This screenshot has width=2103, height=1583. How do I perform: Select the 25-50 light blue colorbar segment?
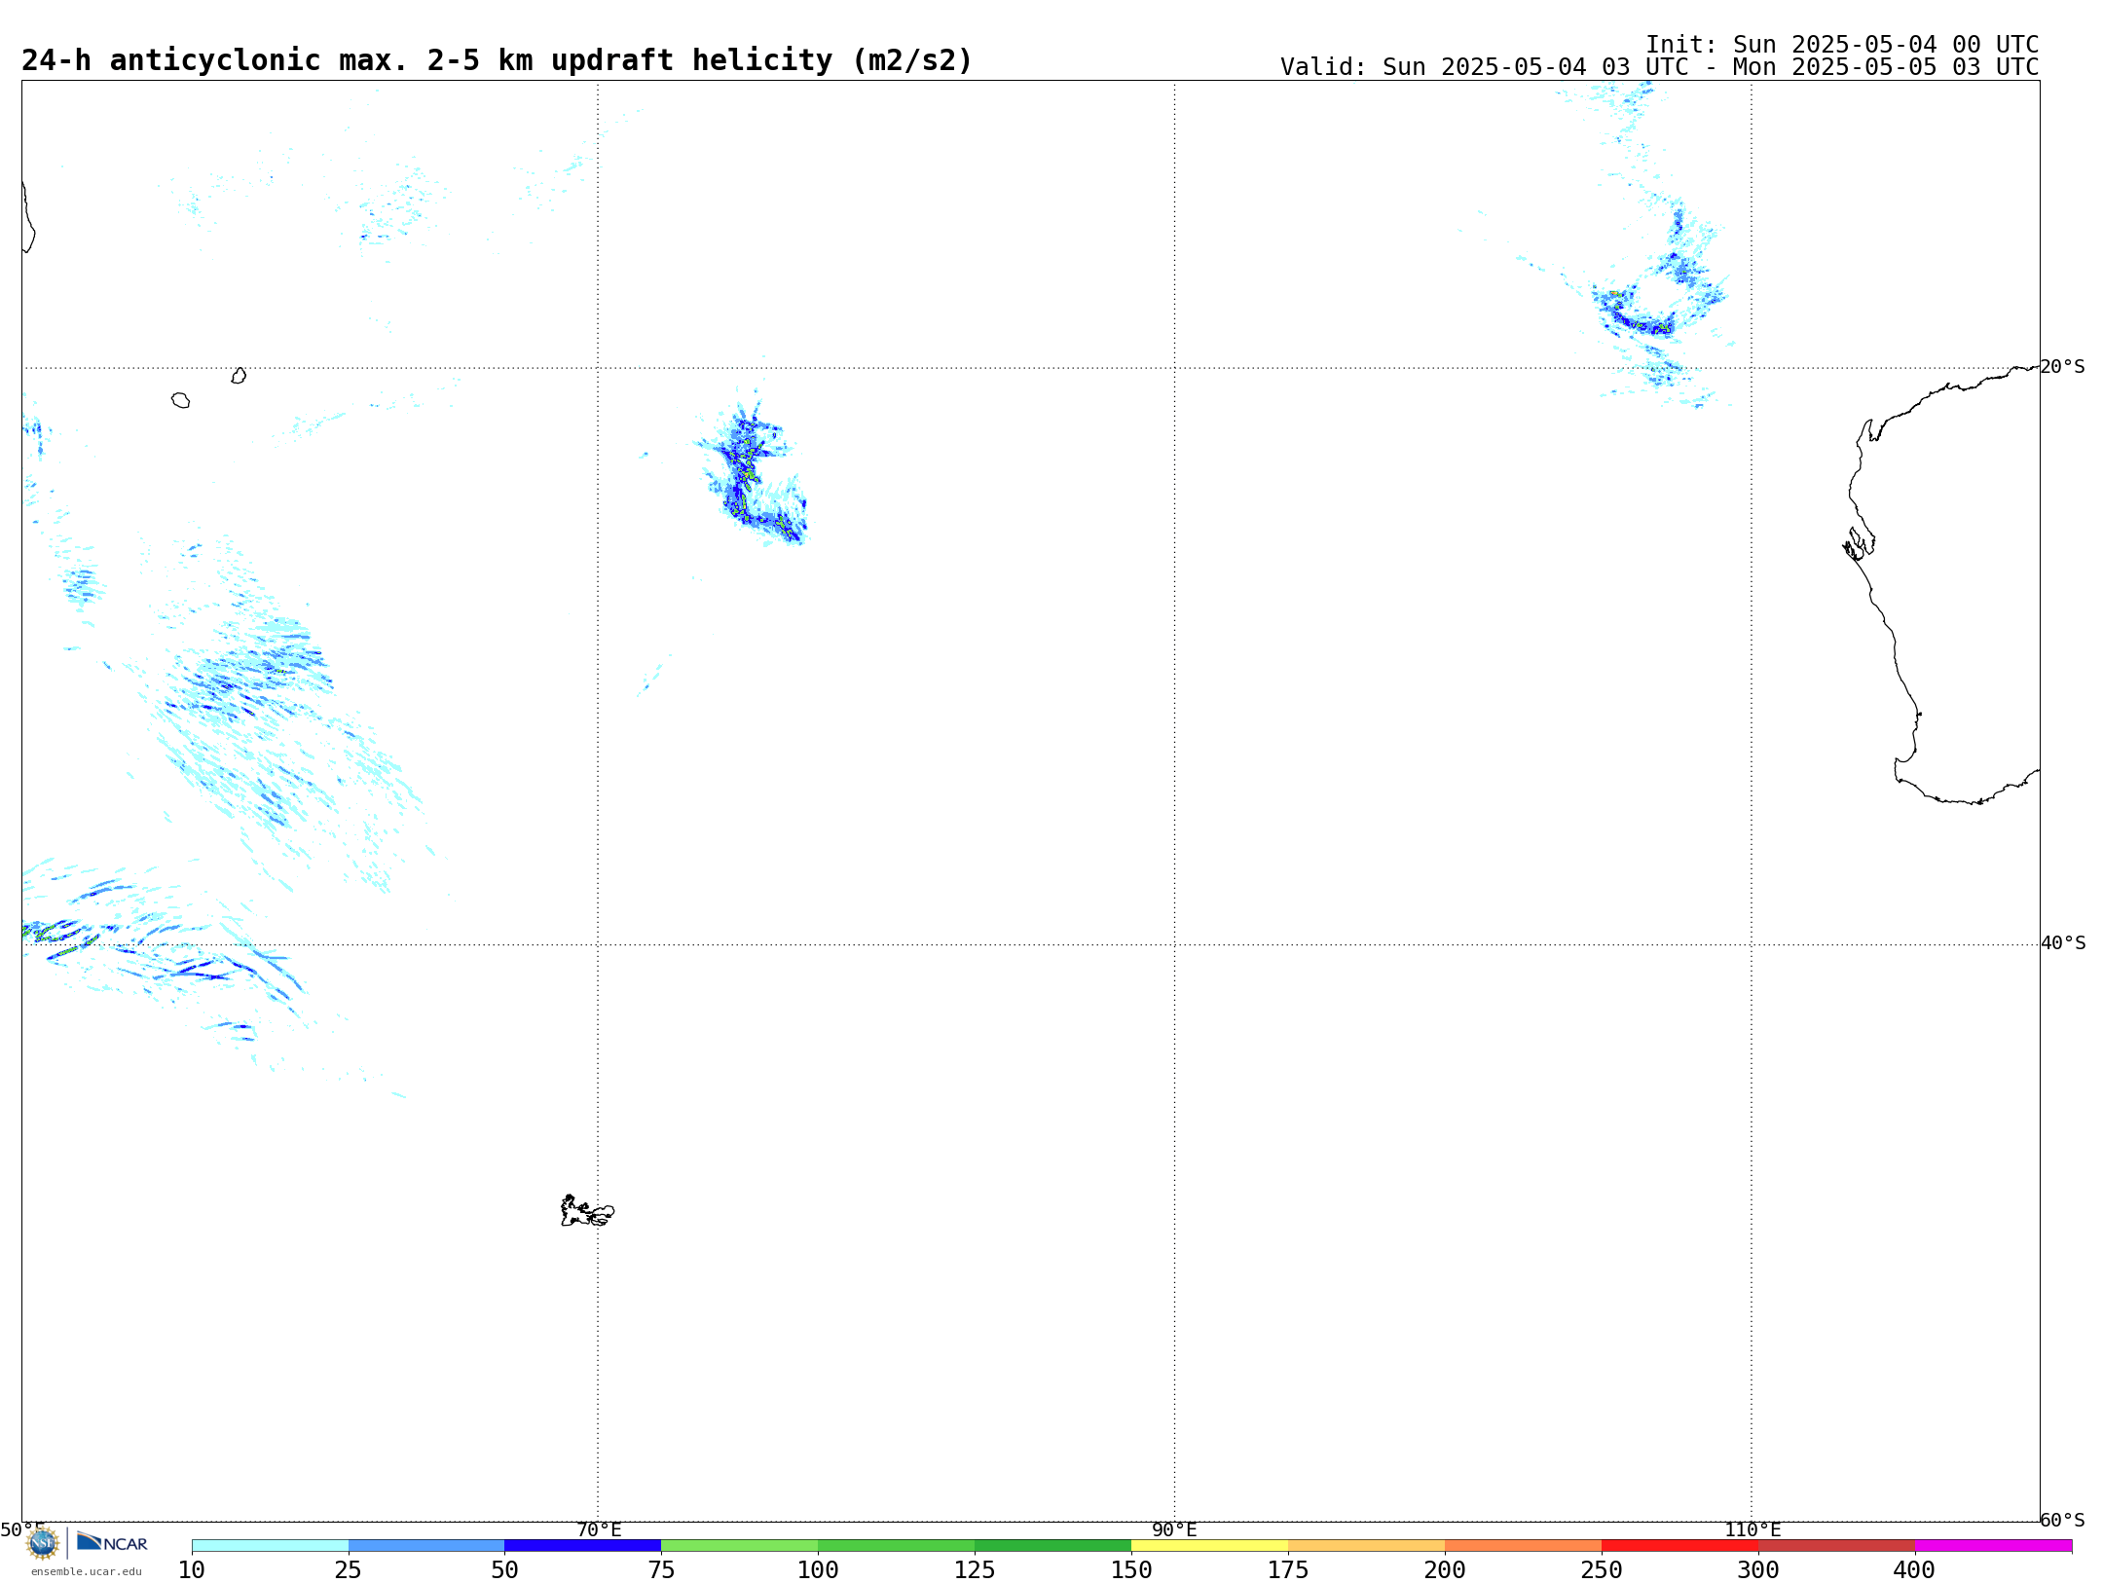point(426,1546)
